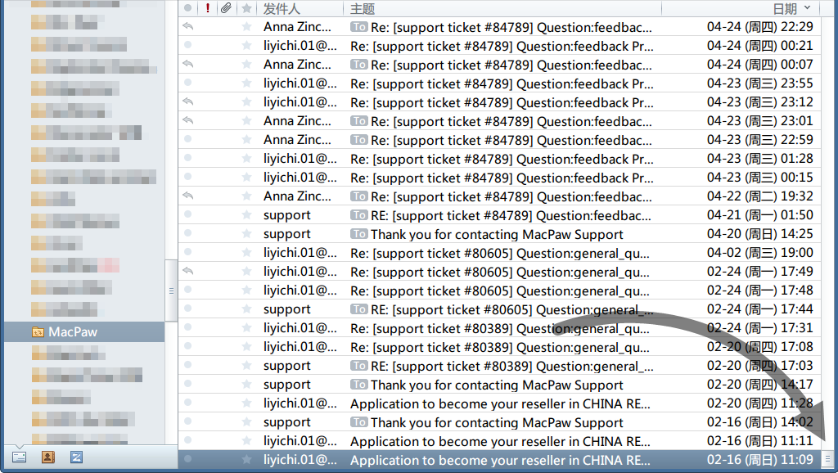838x473 pixels.
Task: Click replied arrow icon on 04-24 22:29 email
Action: 188,27
